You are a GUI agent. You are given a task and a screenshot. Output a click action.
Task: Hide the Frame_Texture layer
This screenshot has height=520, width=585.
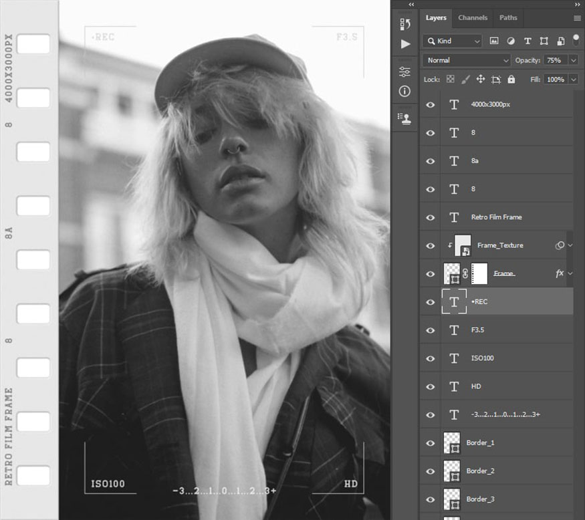(430, 246)
